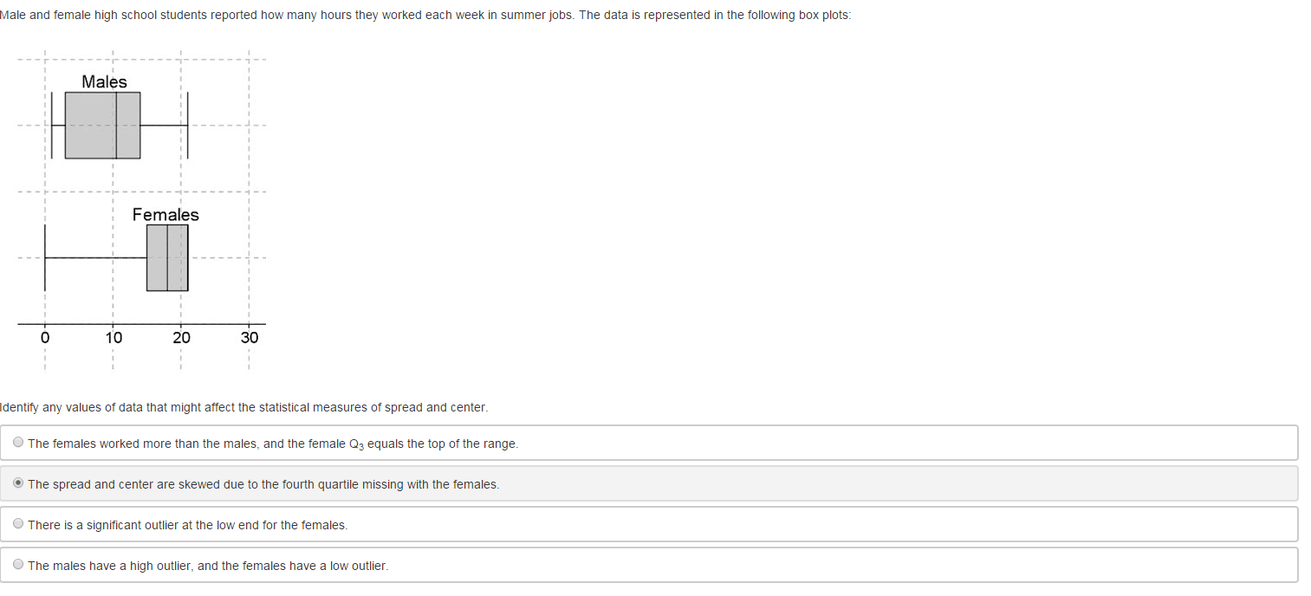Click the Q3 text in first answer
This screenshot has height=596, width=1311.
pyautogui.click(x=356, y=444)
